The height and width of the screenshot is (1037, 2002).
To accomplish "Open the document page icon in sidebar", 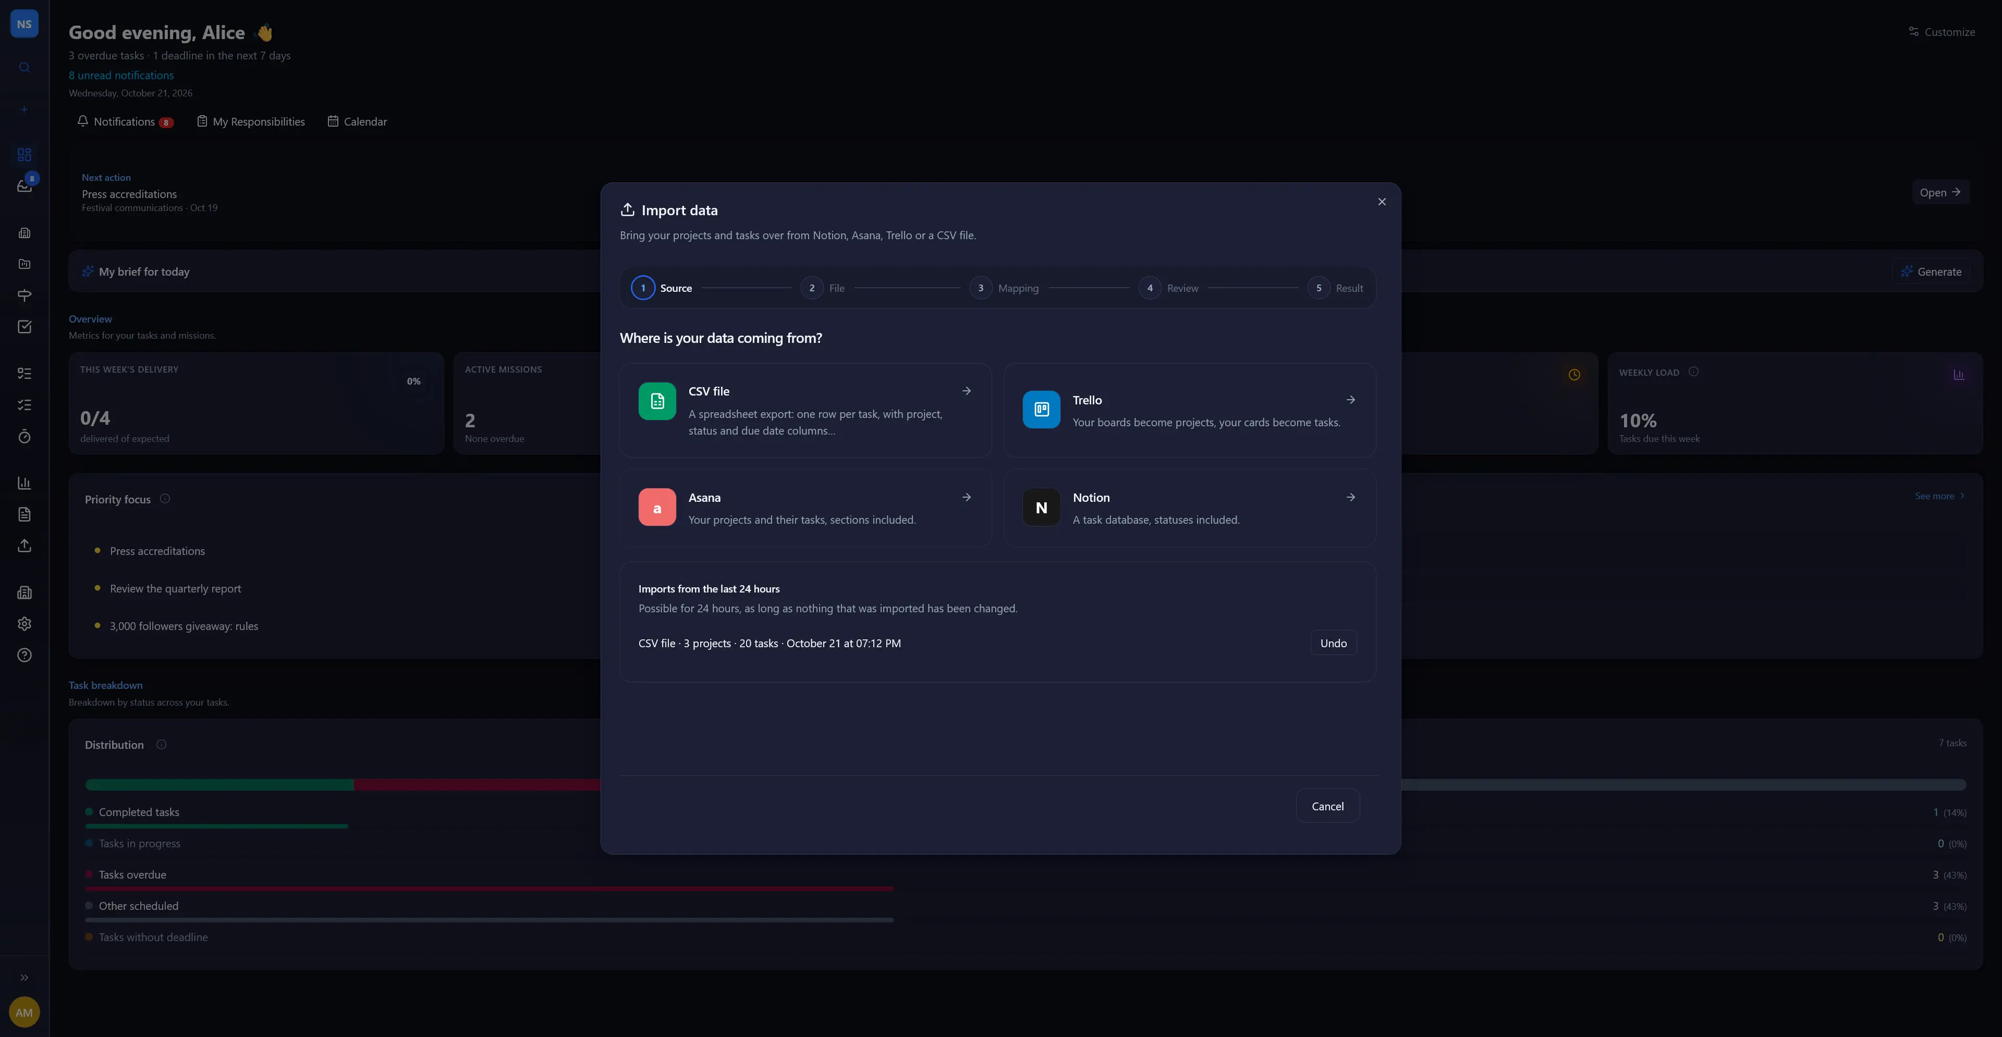I will point(24,514).
